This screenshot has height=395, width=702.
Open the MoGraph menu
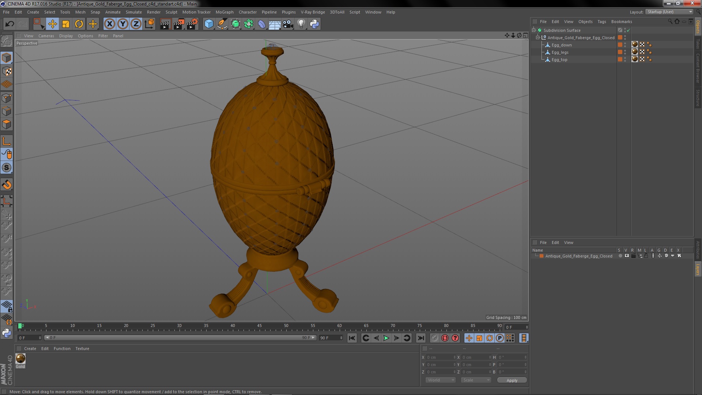(224, 12)
